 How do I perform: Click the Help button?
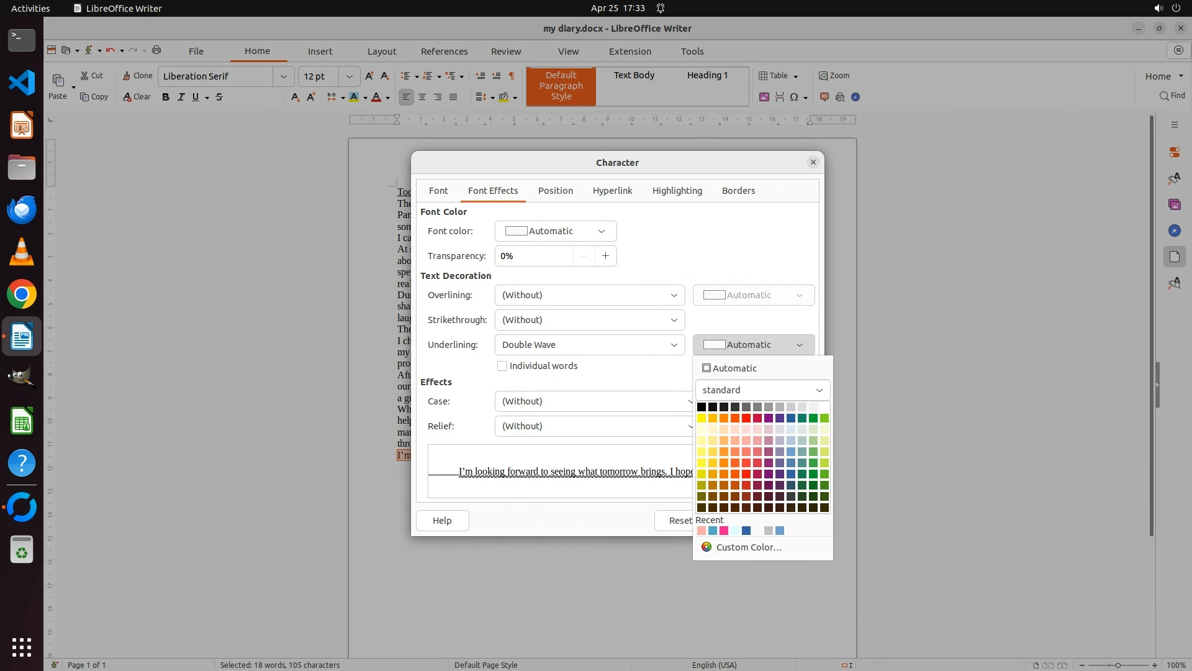pos(442,521)
